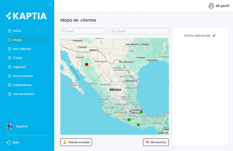Toggle the Clientes actuales button
This screenshot has width=233, height=151.
pos(76,142)
